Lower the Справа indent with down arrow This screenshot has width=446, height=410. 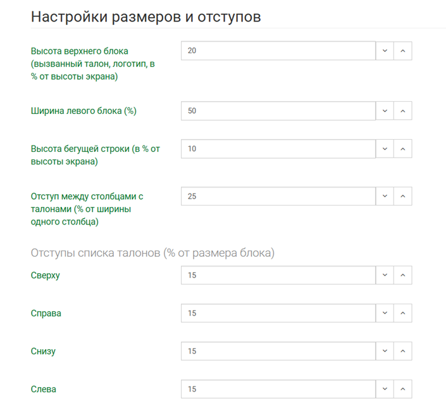point(385,313)
